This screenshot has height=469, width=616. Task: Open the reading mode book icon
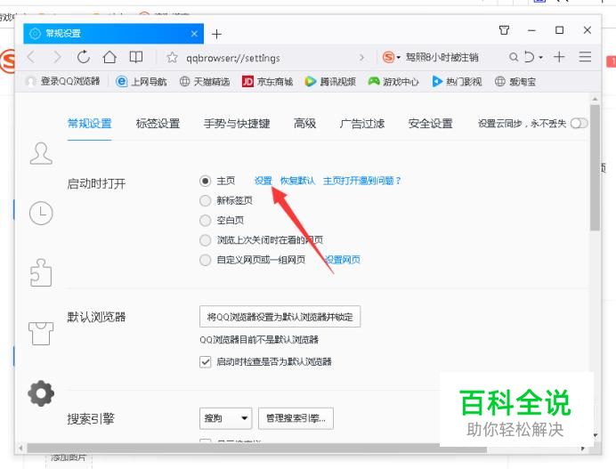(x=136, y=57)
